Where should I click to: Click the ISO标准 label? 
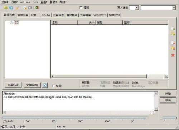click(x=153, y=82)
